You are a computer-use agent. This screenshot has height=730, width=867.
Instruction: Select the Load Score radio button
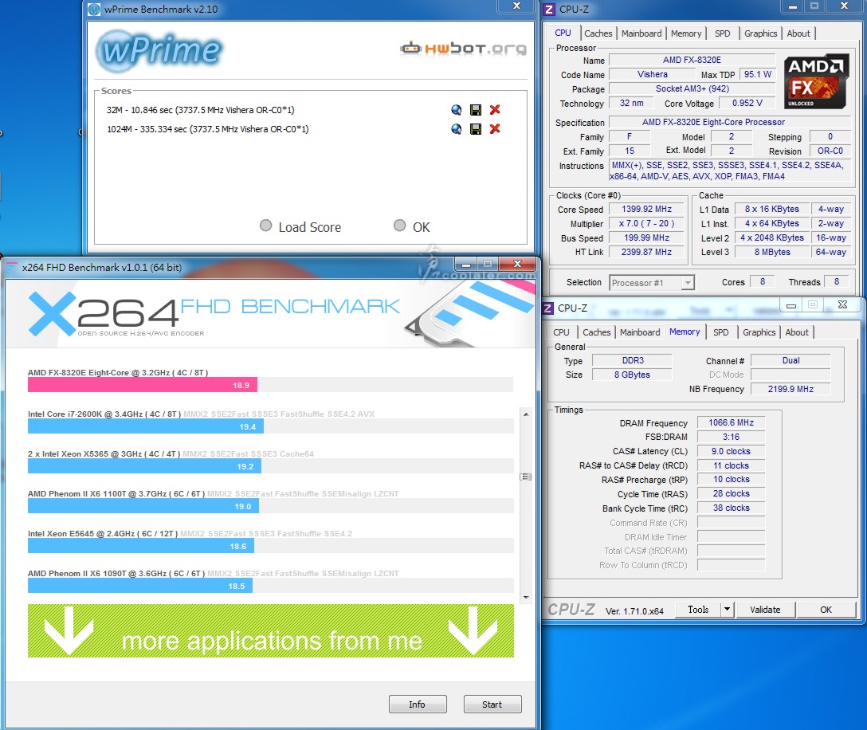(x=266, y=226)
